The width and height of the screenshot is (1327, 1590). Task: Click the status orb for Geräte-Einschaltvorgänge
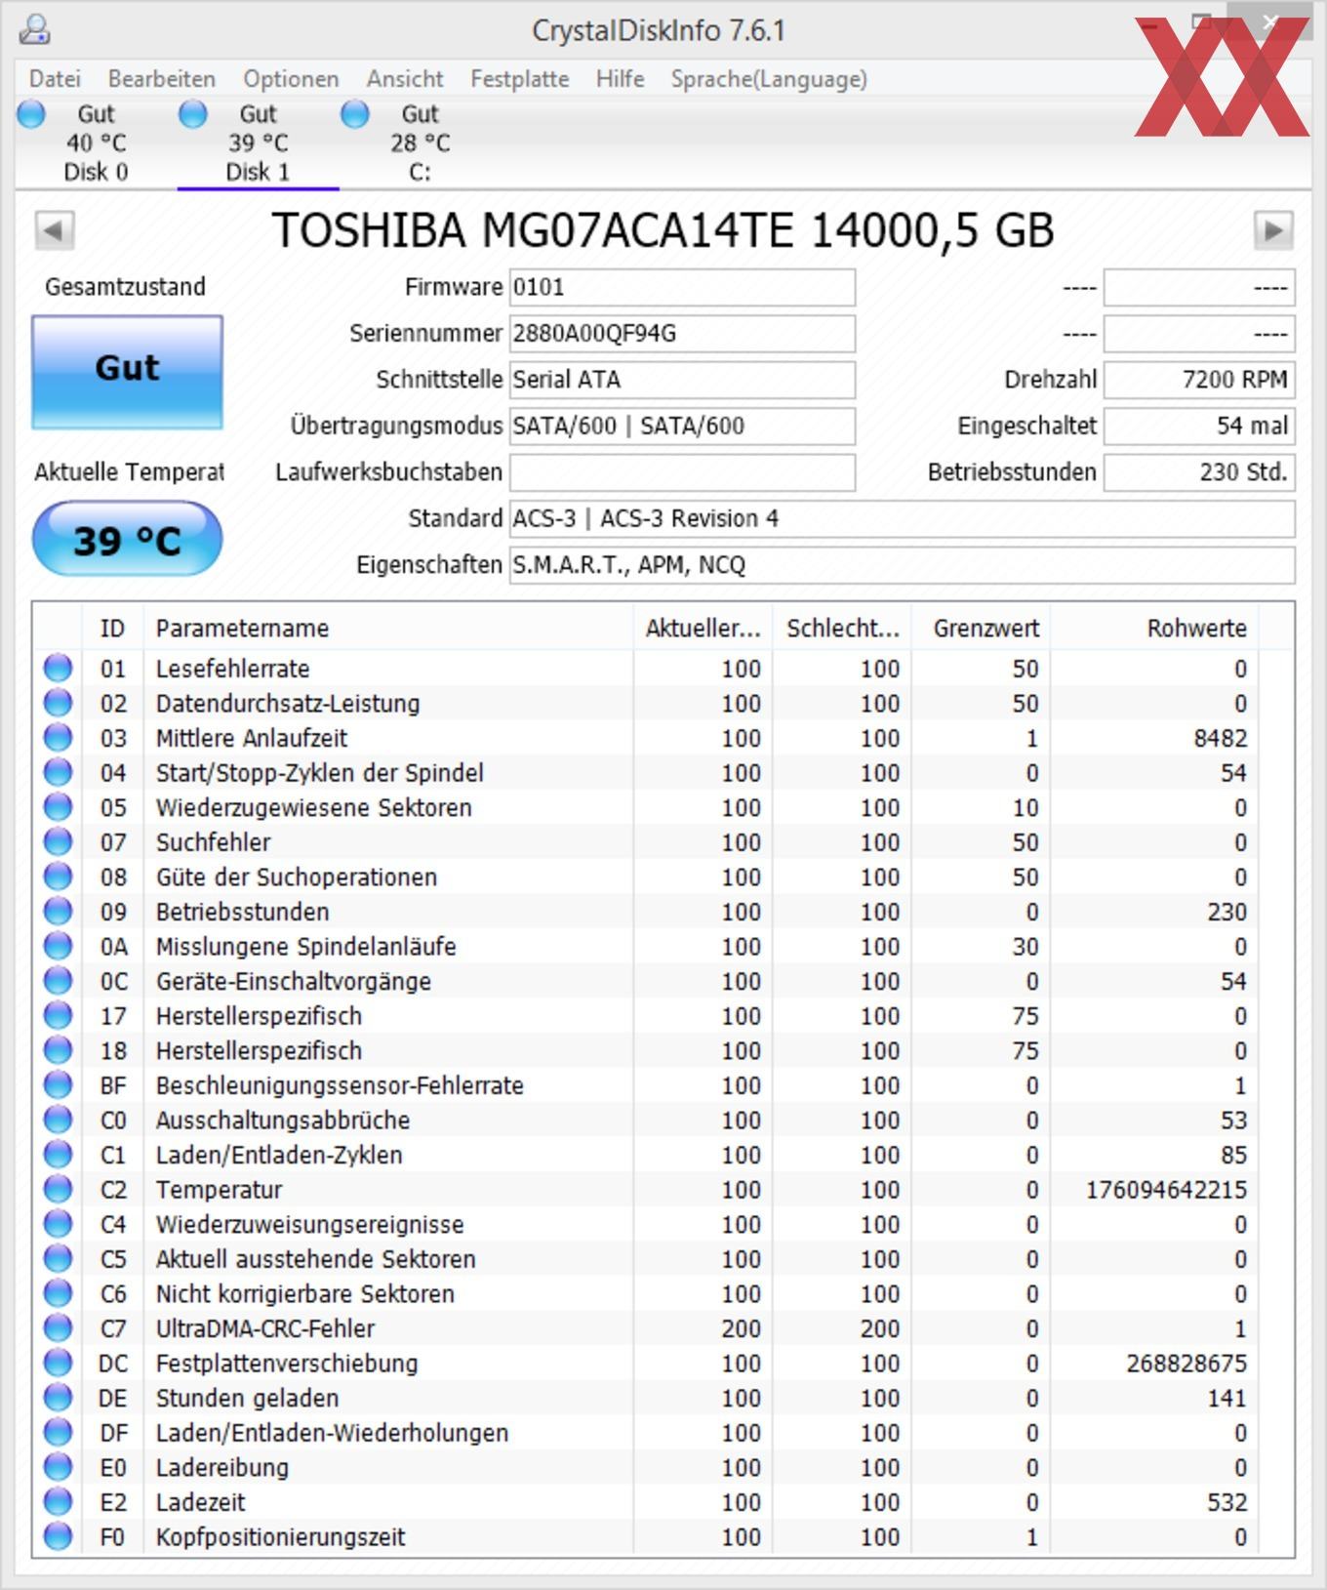click(x=59, y=981)
